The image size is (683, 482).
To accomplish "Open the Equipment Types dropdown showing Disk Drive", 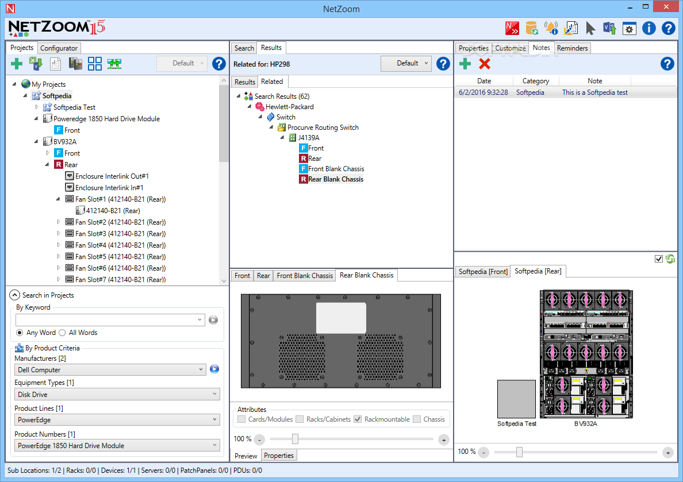I will coord(117,395).
